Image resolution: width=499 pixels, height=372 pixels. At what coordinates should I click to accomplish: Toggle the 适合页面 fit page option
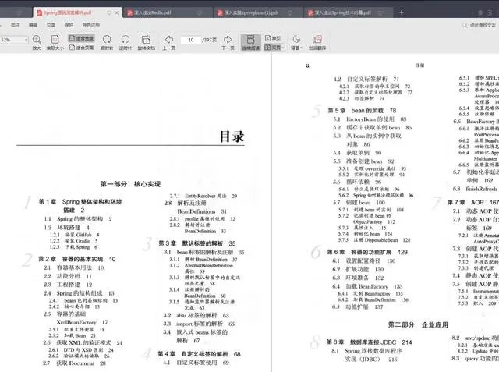[x=81, y=48]
